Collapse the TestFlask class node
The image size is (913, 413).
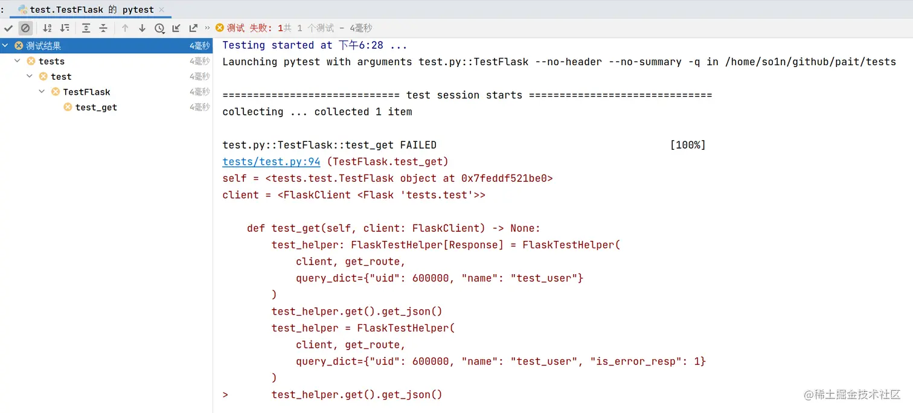click(42, 91)
